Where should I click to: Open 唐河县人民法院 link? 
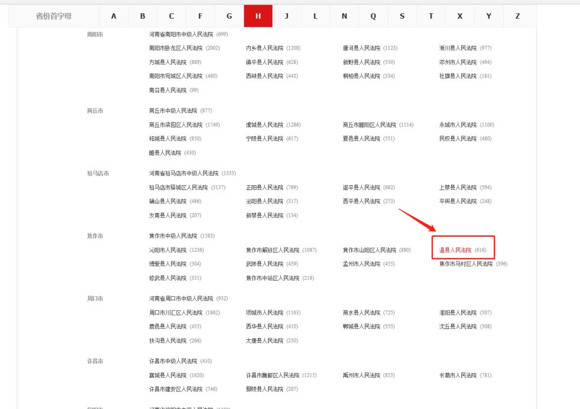tap(361, 48)
